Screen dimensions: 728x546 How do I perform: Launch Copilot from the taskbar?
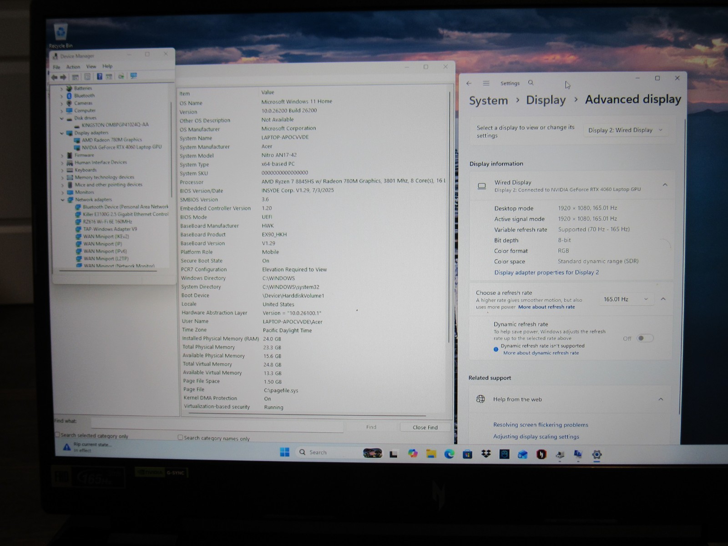point(413,454)
